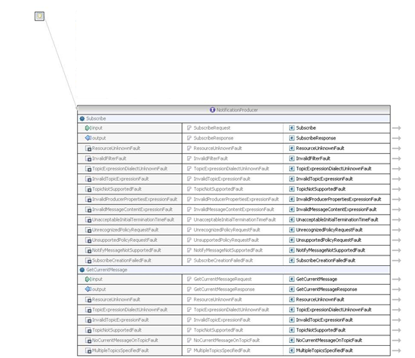Select TopicNotSupportedFault element under Subscribe
Viewport: 415px width, 358px height.
(x=321, y=189)
